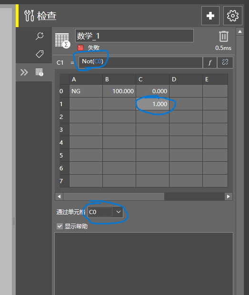
Task: Click the trash delete icon
Action: pos(224,36)
